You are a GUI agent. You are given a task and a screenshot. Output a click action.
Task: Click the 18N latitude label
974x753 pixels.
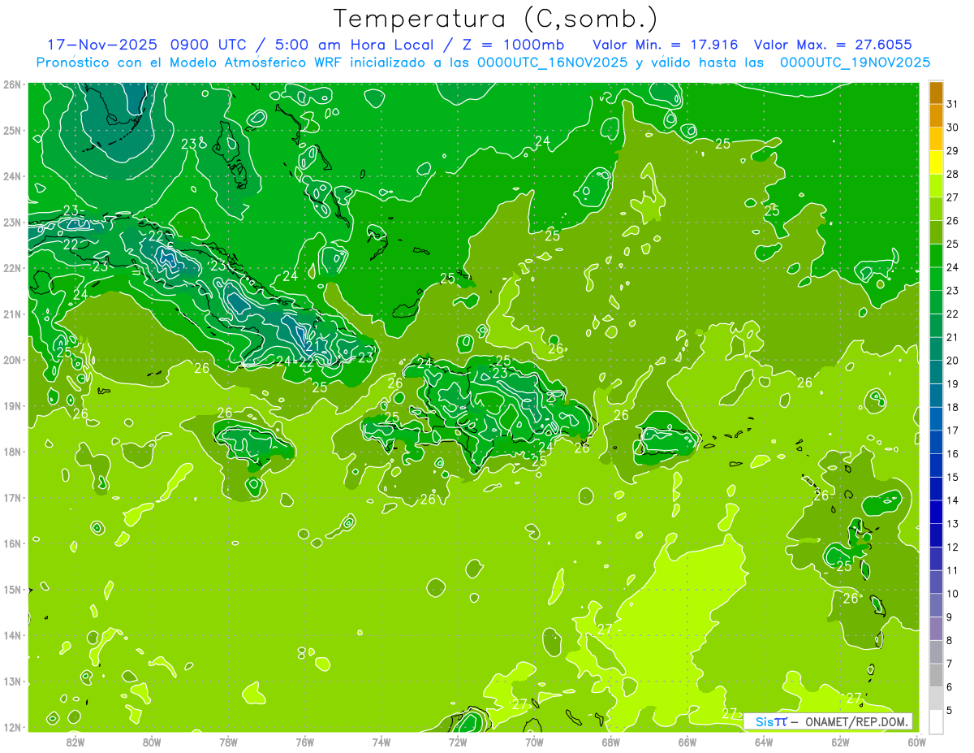tap(12, 452)
